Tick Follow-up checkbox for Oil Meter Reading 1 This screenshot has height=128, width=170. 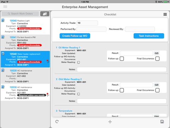122,59
